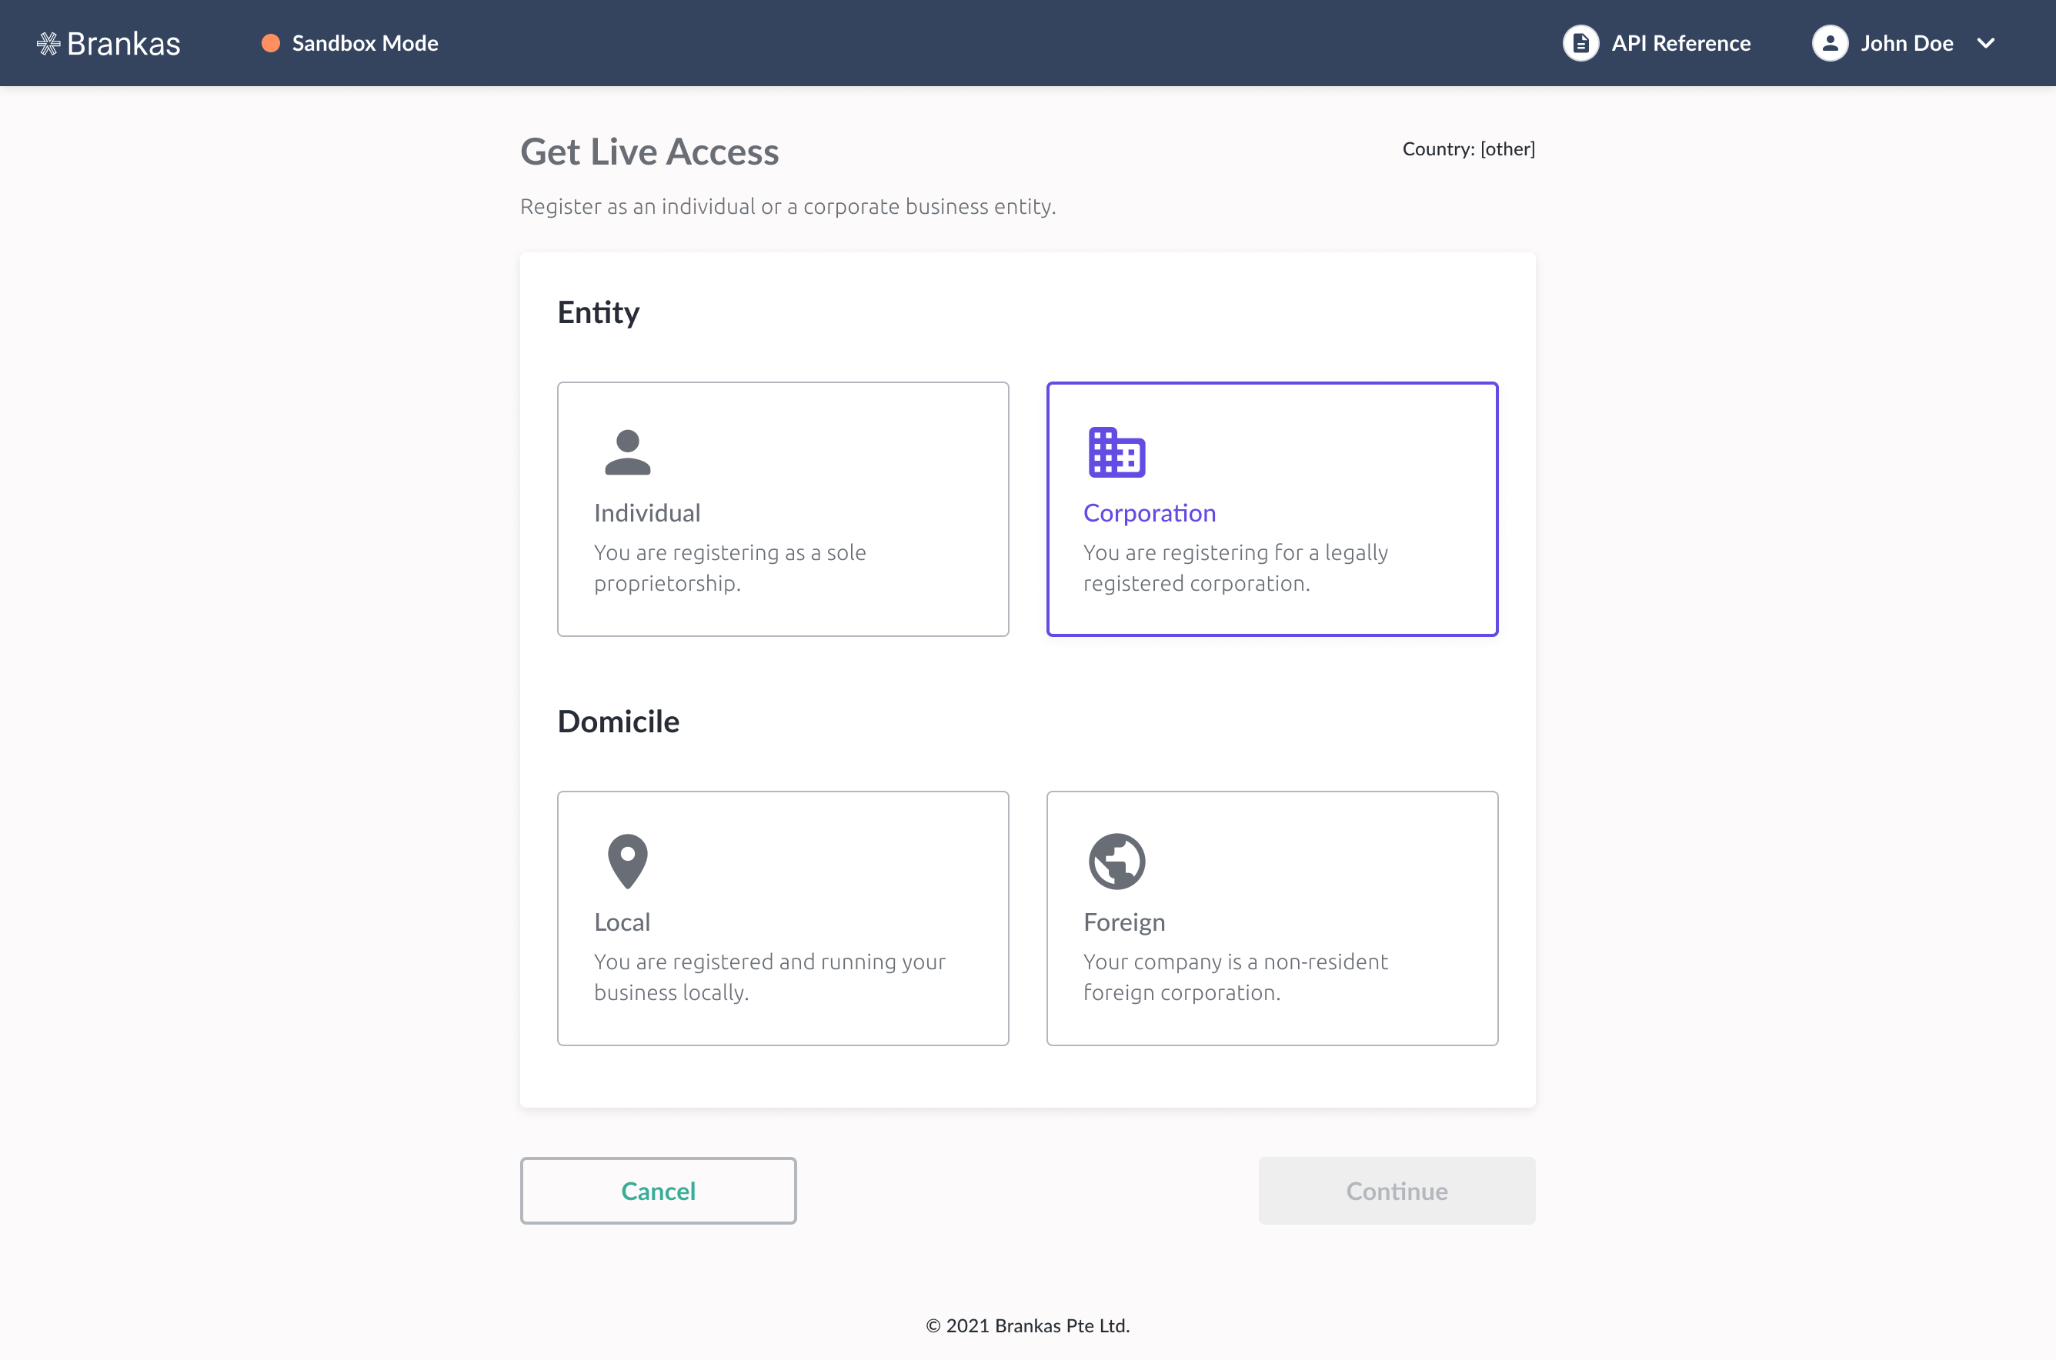Click the API Reference document icon
2056x1360 pixels.
point(1580,43)
